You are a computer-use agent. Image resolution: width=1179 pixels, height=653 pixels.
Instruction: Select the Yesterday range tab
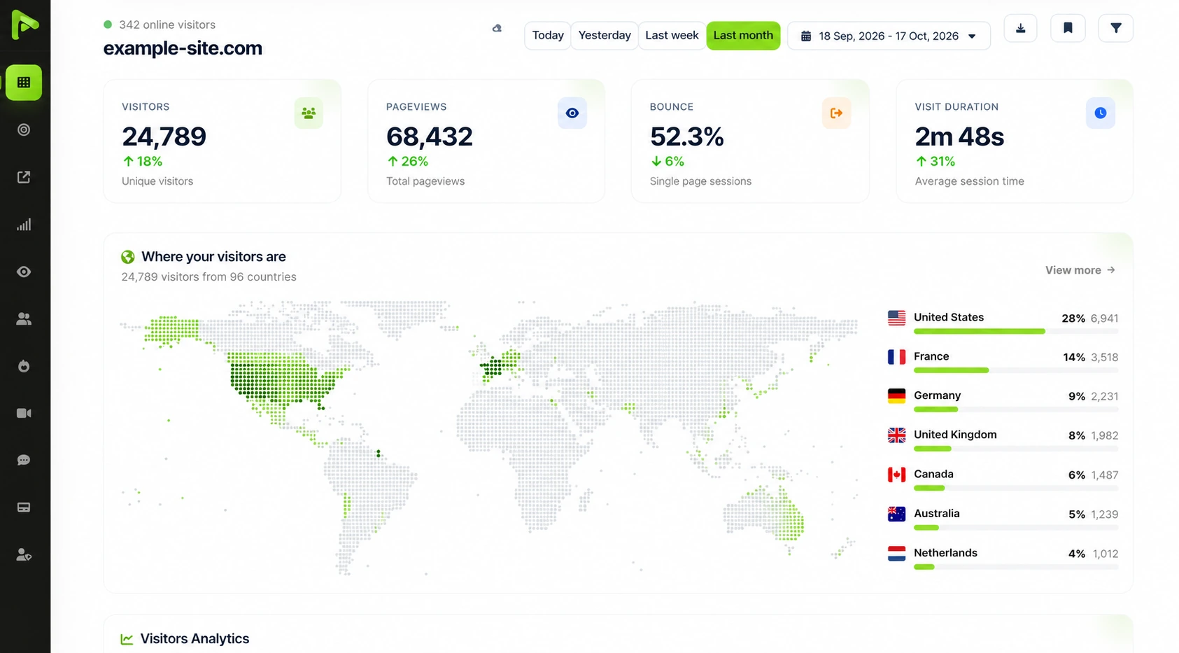click(605, 36)
